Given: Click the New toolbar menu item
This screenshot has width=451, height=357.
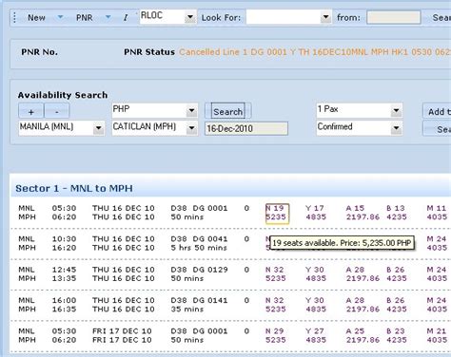Looking at the screenshot, I should click(36, 18).
